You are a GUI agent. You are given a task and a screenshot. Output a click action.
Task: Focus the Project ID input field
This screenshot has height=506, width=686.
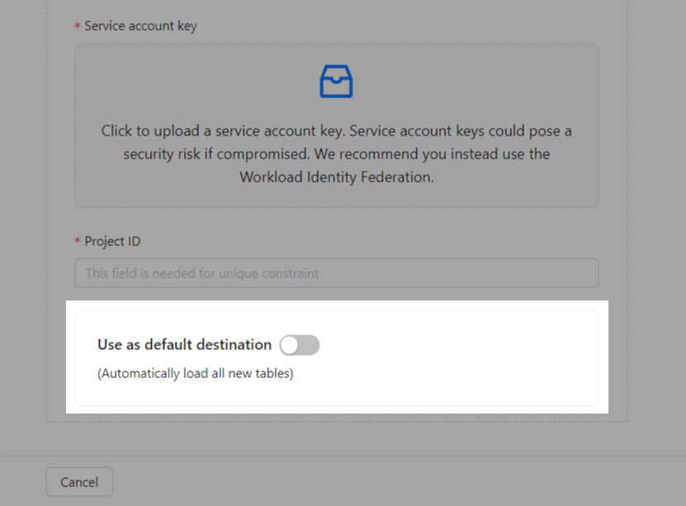(x=336, y=273)
